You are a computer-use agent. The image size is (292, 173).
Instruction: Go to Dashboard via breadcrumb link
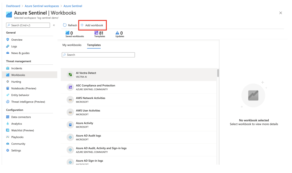(x=13, y=6)
